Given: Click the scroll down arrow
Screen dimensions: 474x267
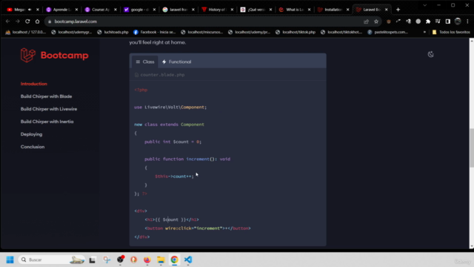Looking at the screenshot, I should tap(471, 246).
